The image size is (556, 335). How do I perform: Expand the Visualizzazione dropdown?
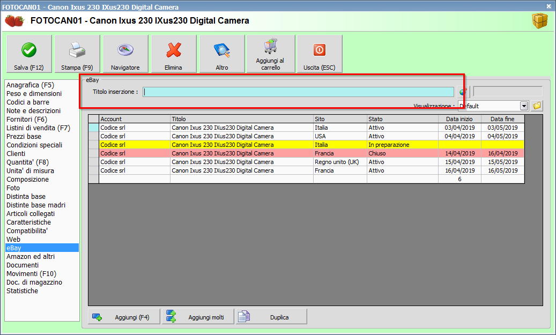[x=524, y=106]
